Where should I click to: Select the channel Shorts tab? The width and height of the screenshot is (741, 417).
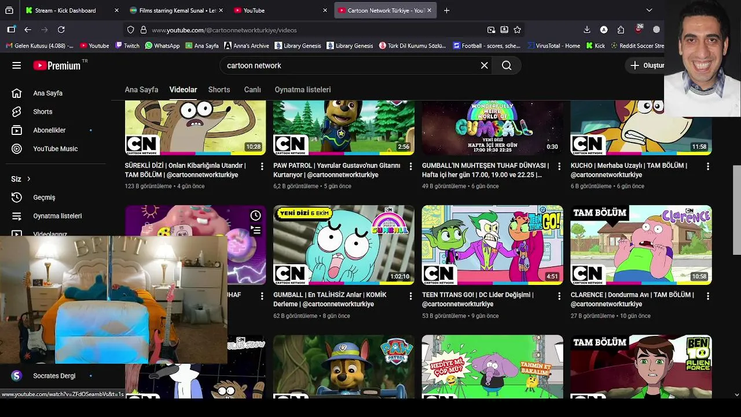tap(219, 90)
